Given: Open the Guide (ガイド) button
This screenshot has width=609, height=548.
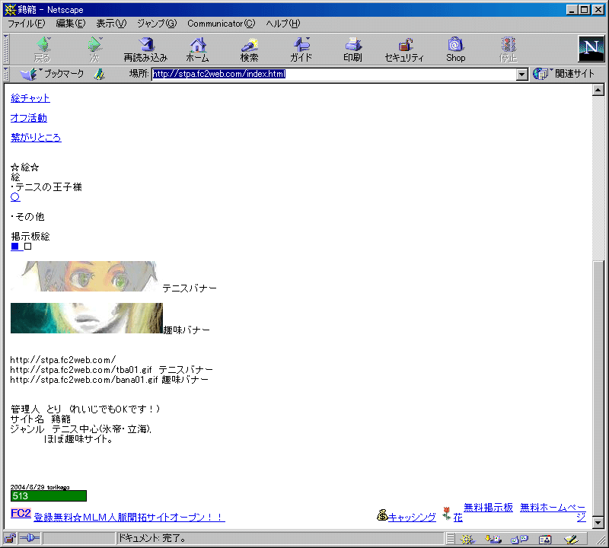Looking at the screenshot, I should coord(301,49).
